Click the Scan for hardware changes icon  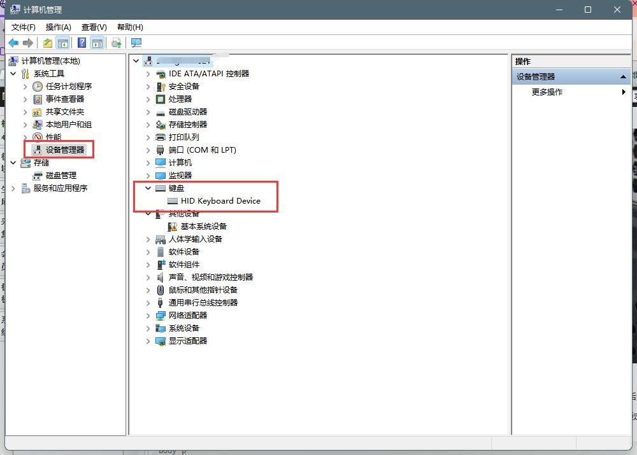tap(117, 42)
